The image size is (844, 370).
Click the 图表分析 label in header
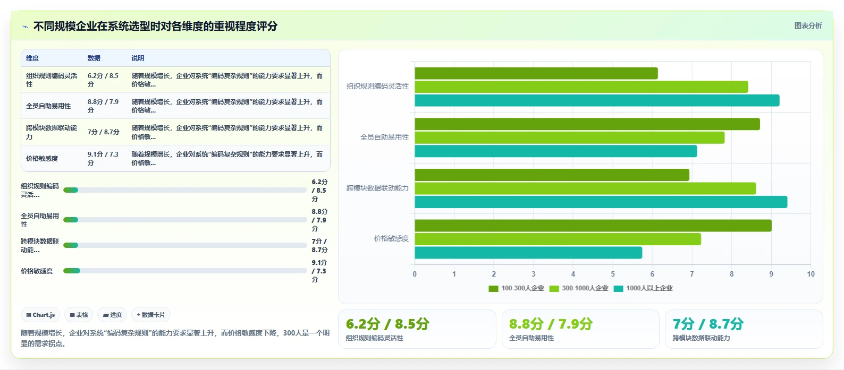[808, 25]
